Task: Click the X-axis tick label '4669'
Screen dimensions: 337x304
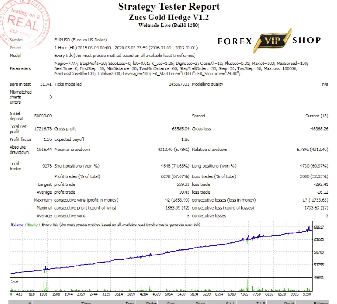Action: click(156, 294)
